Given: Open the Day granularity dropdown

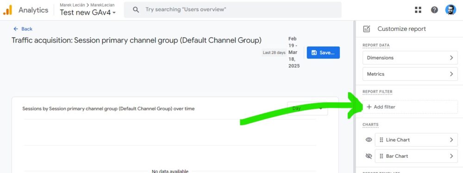Looking at the screenshot, I should tap(307, 108).
